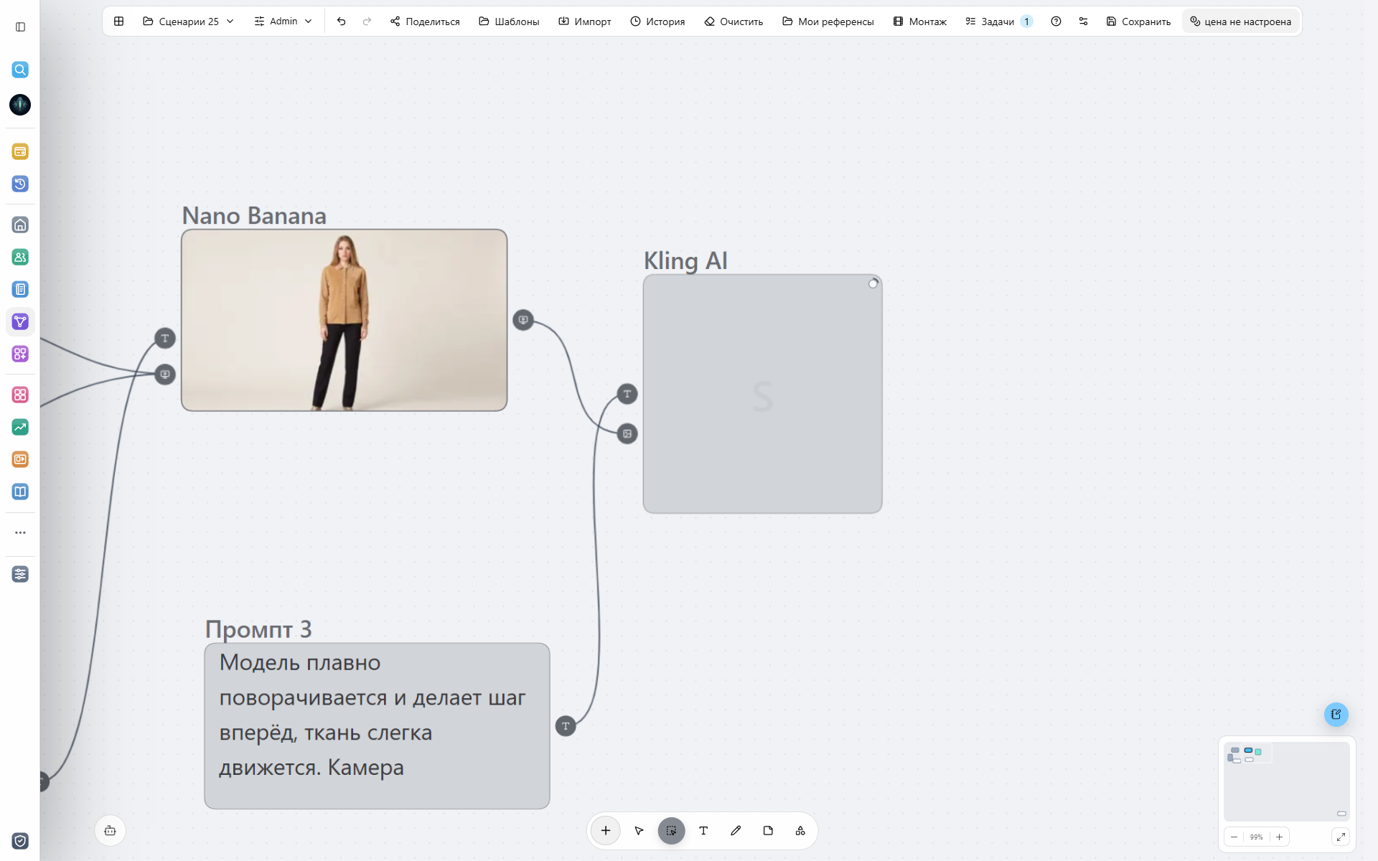The height and width of the screenshot is (861, 1378).
Task: Open the yellow card icon in sidebar
Action: click(20, 151)
